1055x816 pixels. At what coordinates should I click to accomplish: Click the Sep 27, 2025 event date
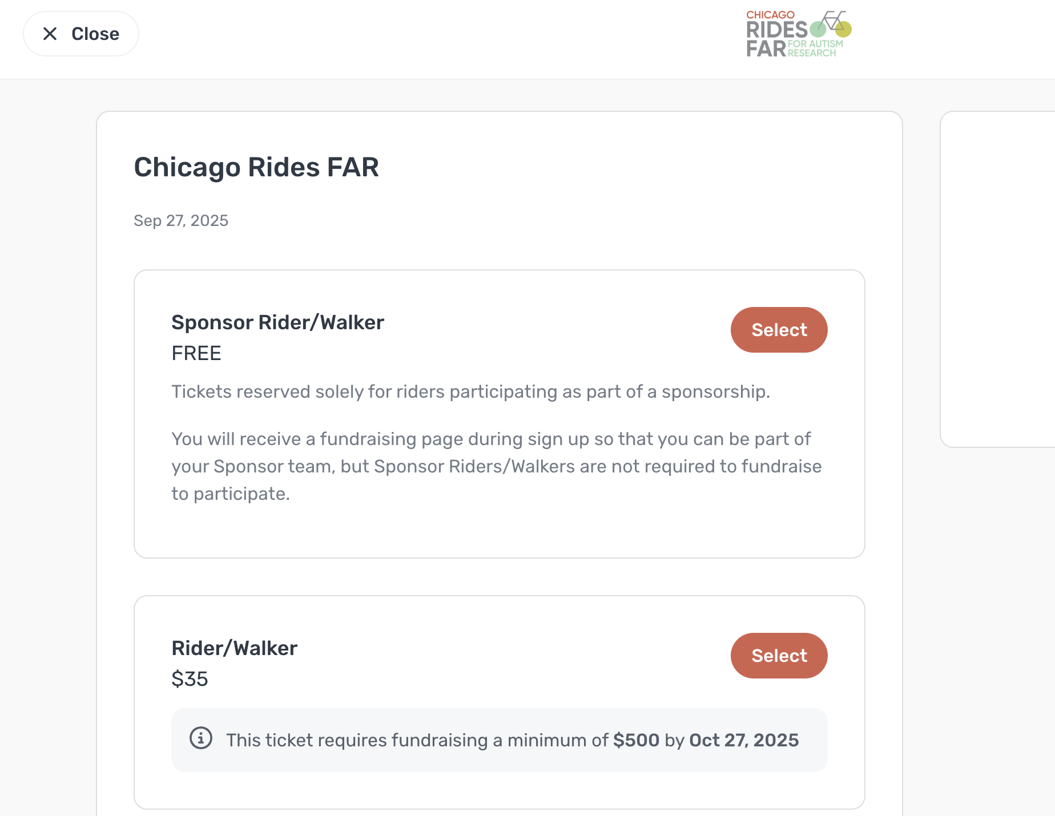[x=181, y=221]
